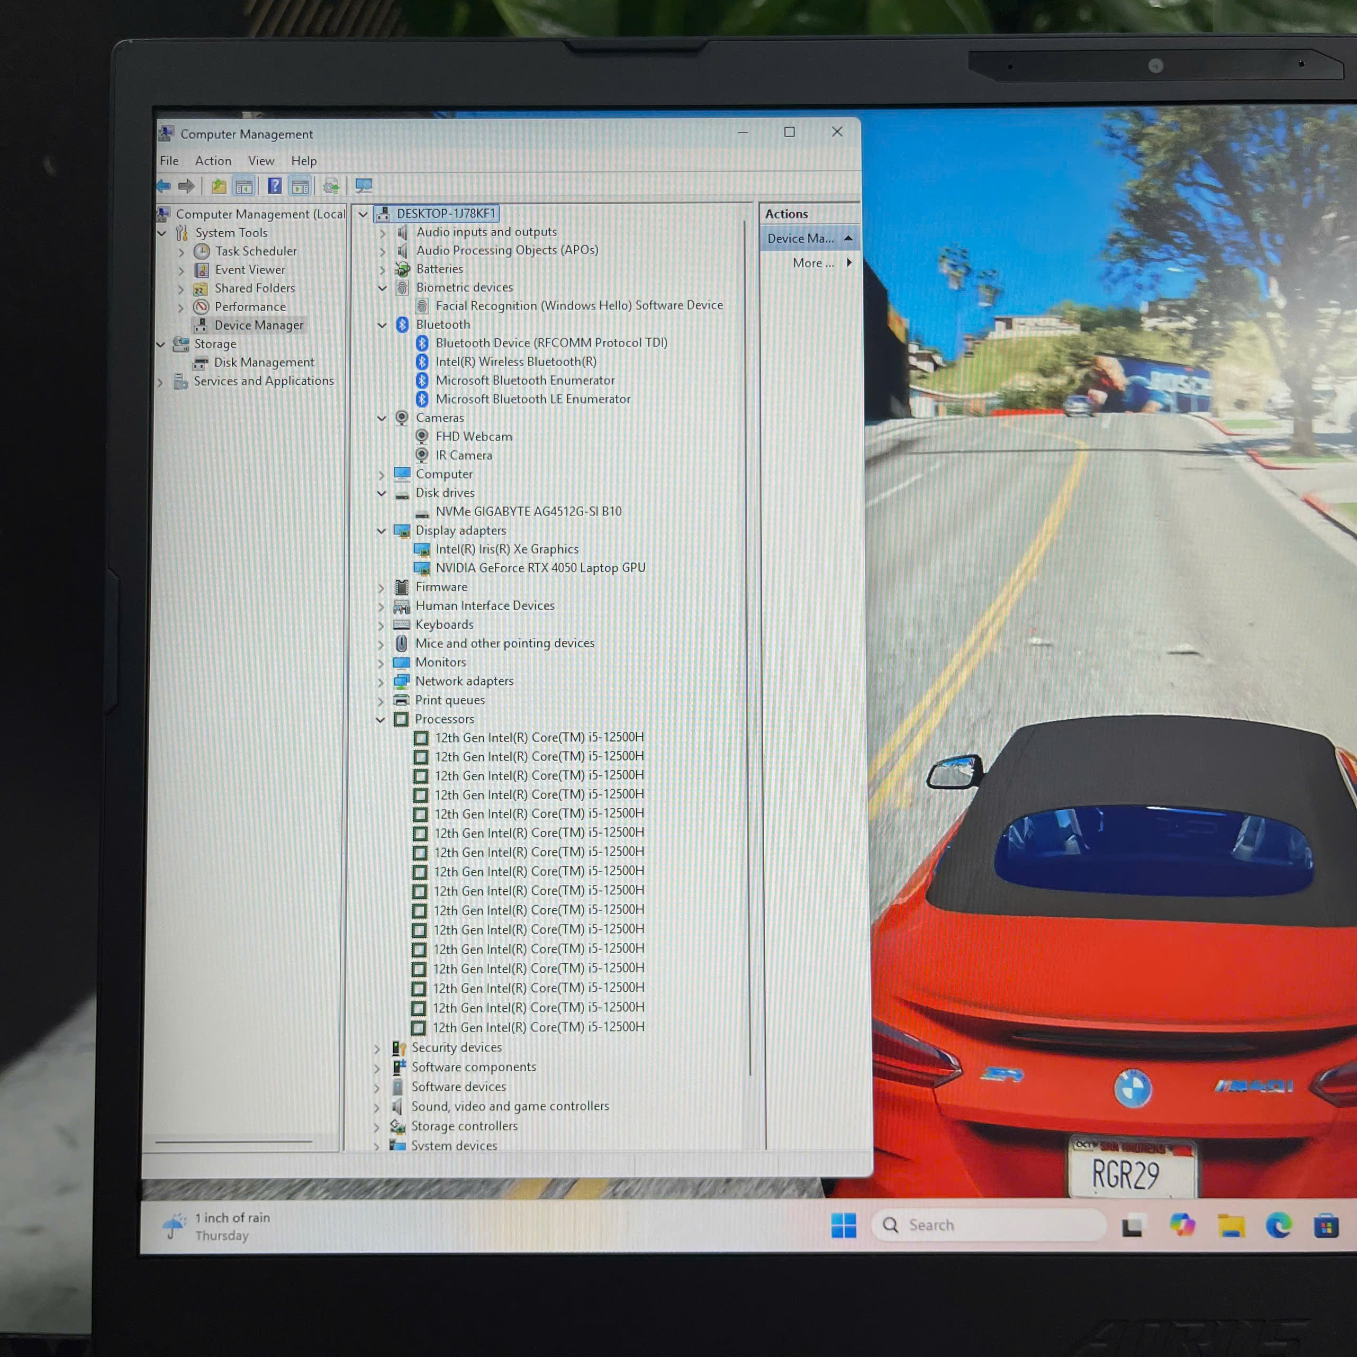
Task: Click the Disk Management drive icon
Action: pyautogui.click(x=201, y=363)
